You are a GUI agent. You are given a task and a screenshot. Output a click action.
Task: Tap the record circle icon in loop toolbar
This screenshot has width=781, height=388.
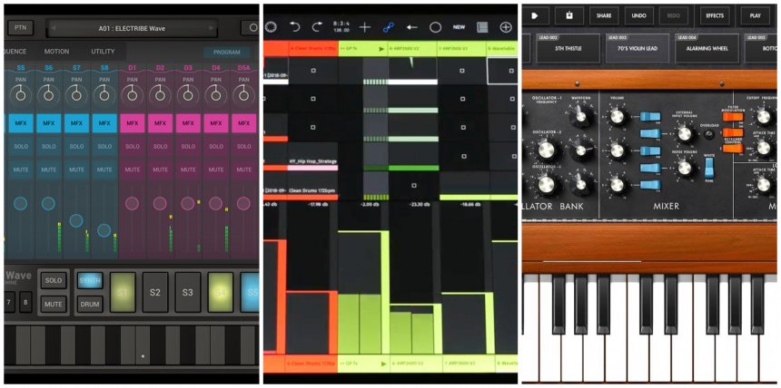tap(435, 27)
